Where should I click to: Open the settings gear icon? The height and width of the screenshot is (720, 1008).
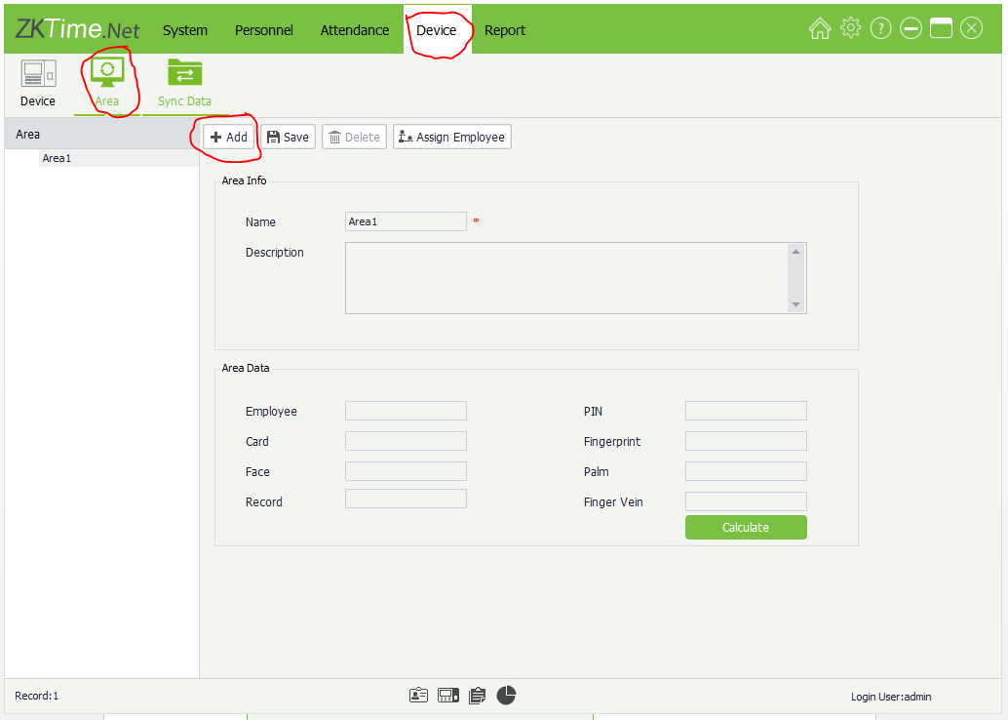pos(850,29)
